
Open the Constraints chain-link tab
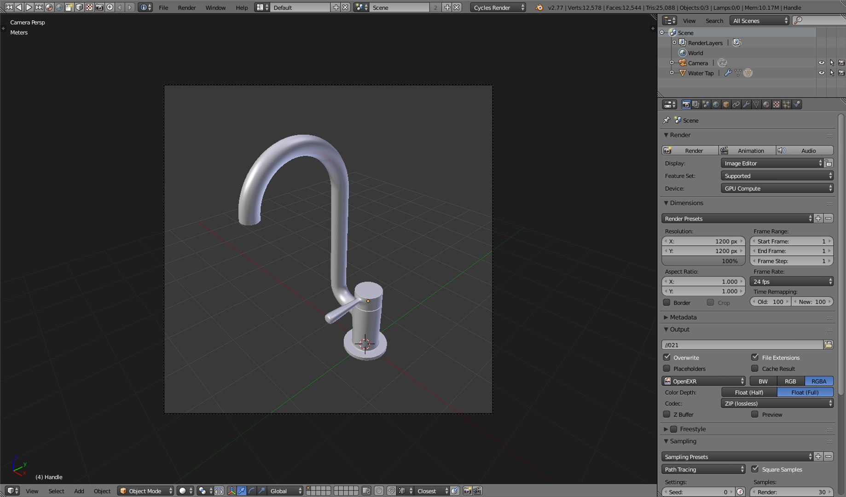(736, 104)
